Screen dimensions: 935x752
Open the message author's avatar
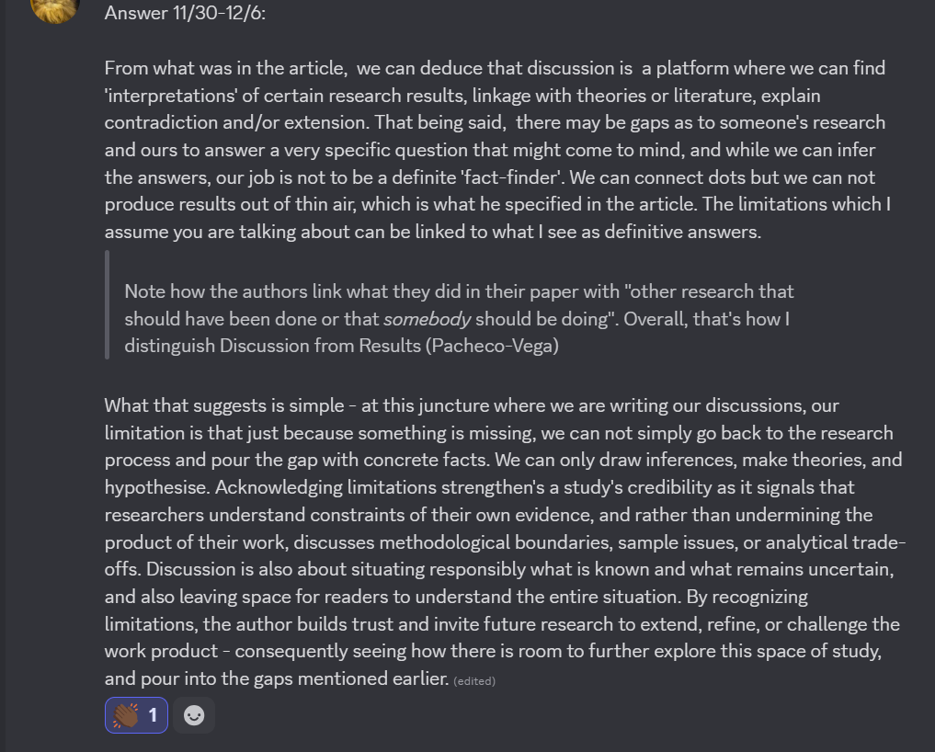point(54,7)
